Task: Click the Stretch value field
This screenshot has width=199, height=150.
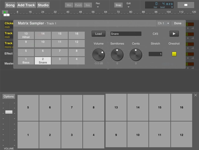Action: pyautogui.click(x=155, y=54)
